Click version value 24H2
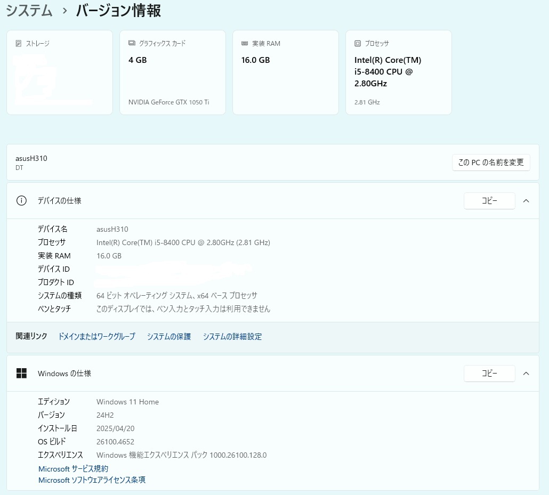The width and height of the screenshot is (549, 495). tap(105, 415)
